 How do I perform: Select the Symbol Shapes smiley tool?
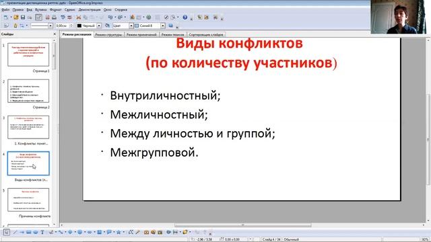click(x=79, y=232)
